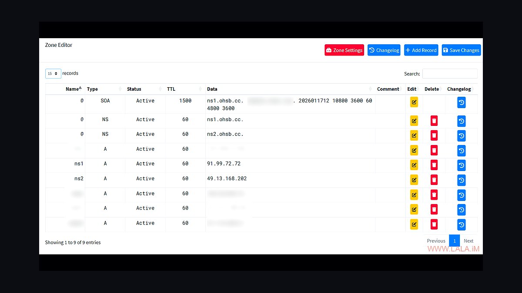View changelog of ns2 A record
The image size is (522, 293).
462,180
